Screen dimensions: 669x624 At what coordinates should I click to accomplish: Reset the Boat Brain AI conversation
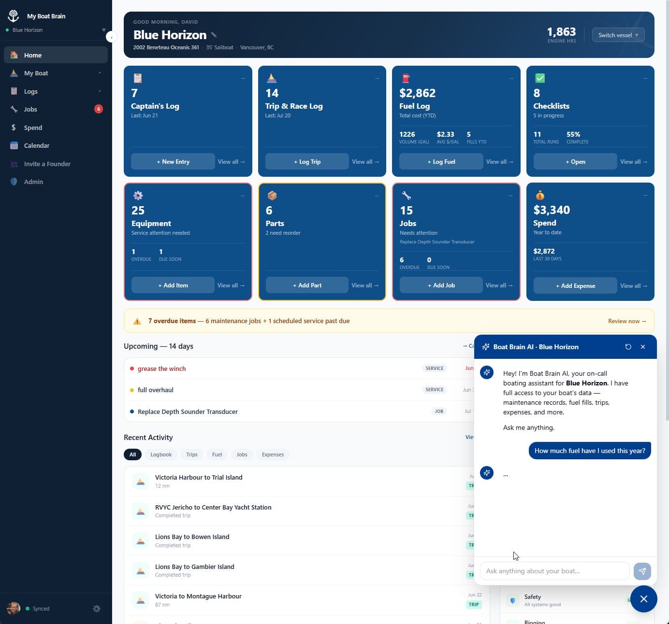click(628, 347)
